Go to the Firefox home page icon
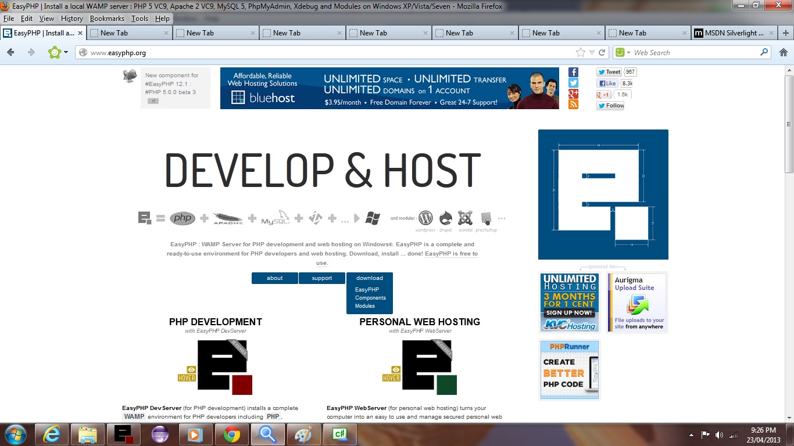The height and width of the screenshot is (446, 794). [784, 52]
